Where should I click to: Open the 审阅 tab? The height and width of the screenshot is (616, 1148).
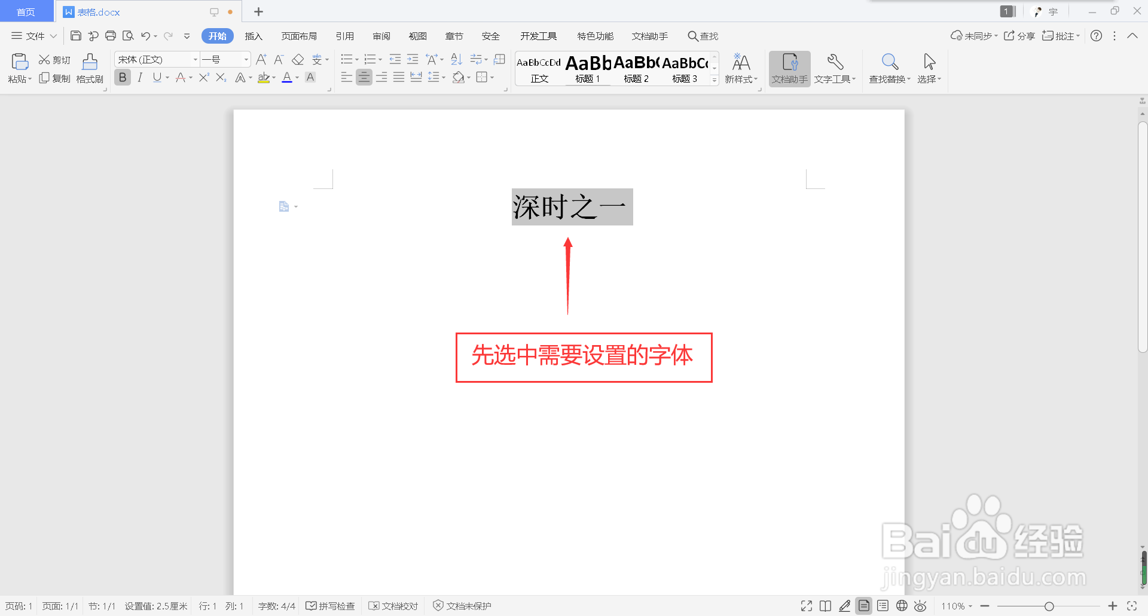click(x=381, y=36)
